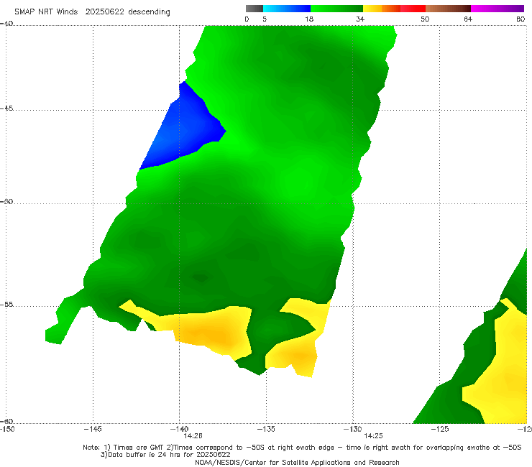Pick the gray segment of the color bar

254,9
